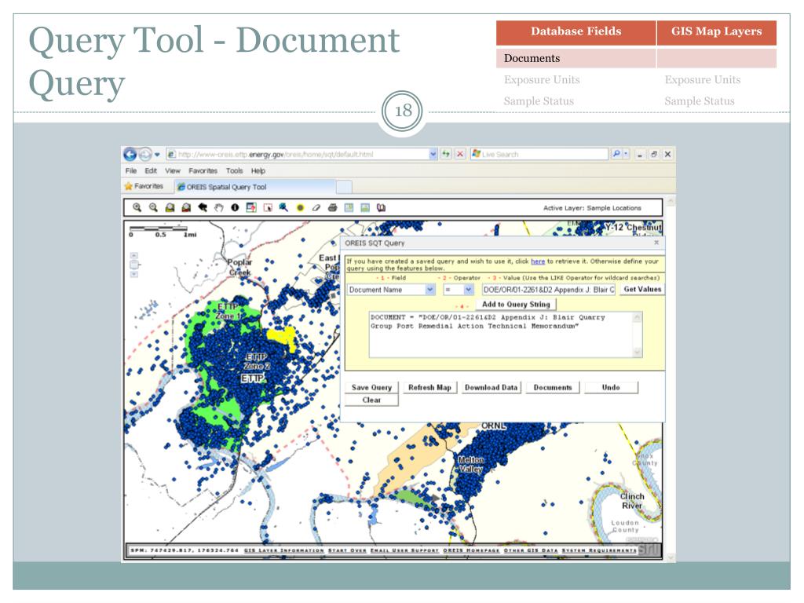Click the browser Refresh icon
Image resolution: width=804 pixels, height=603 pixels.
coord(446,154)
